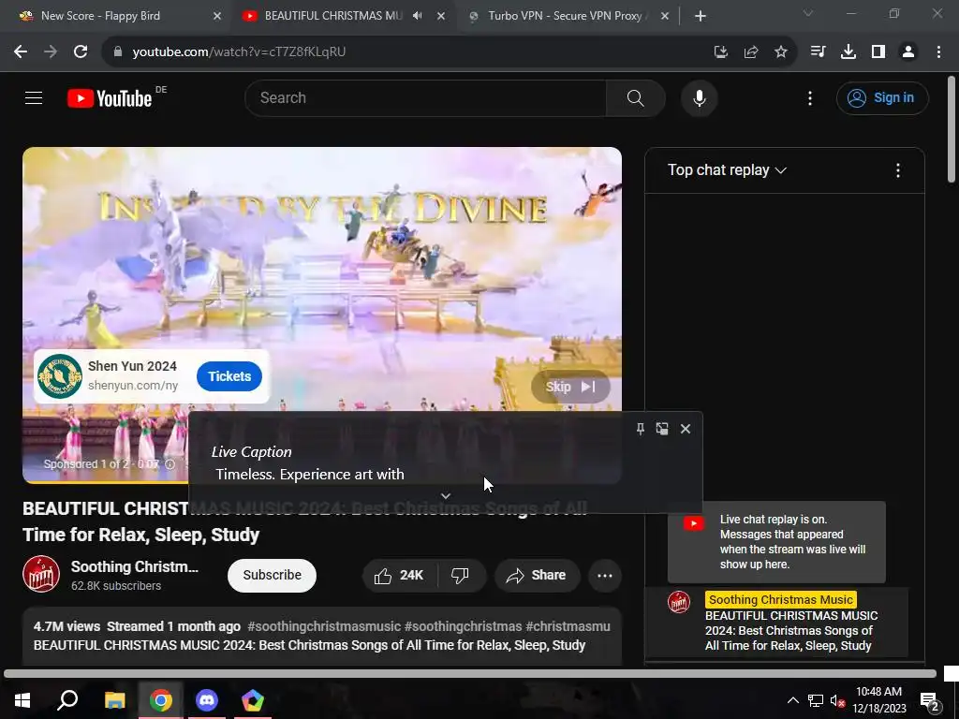Switch to Turbo VPN tab
The width and height of the screenshot is (959, 719).
coord(566,16)
